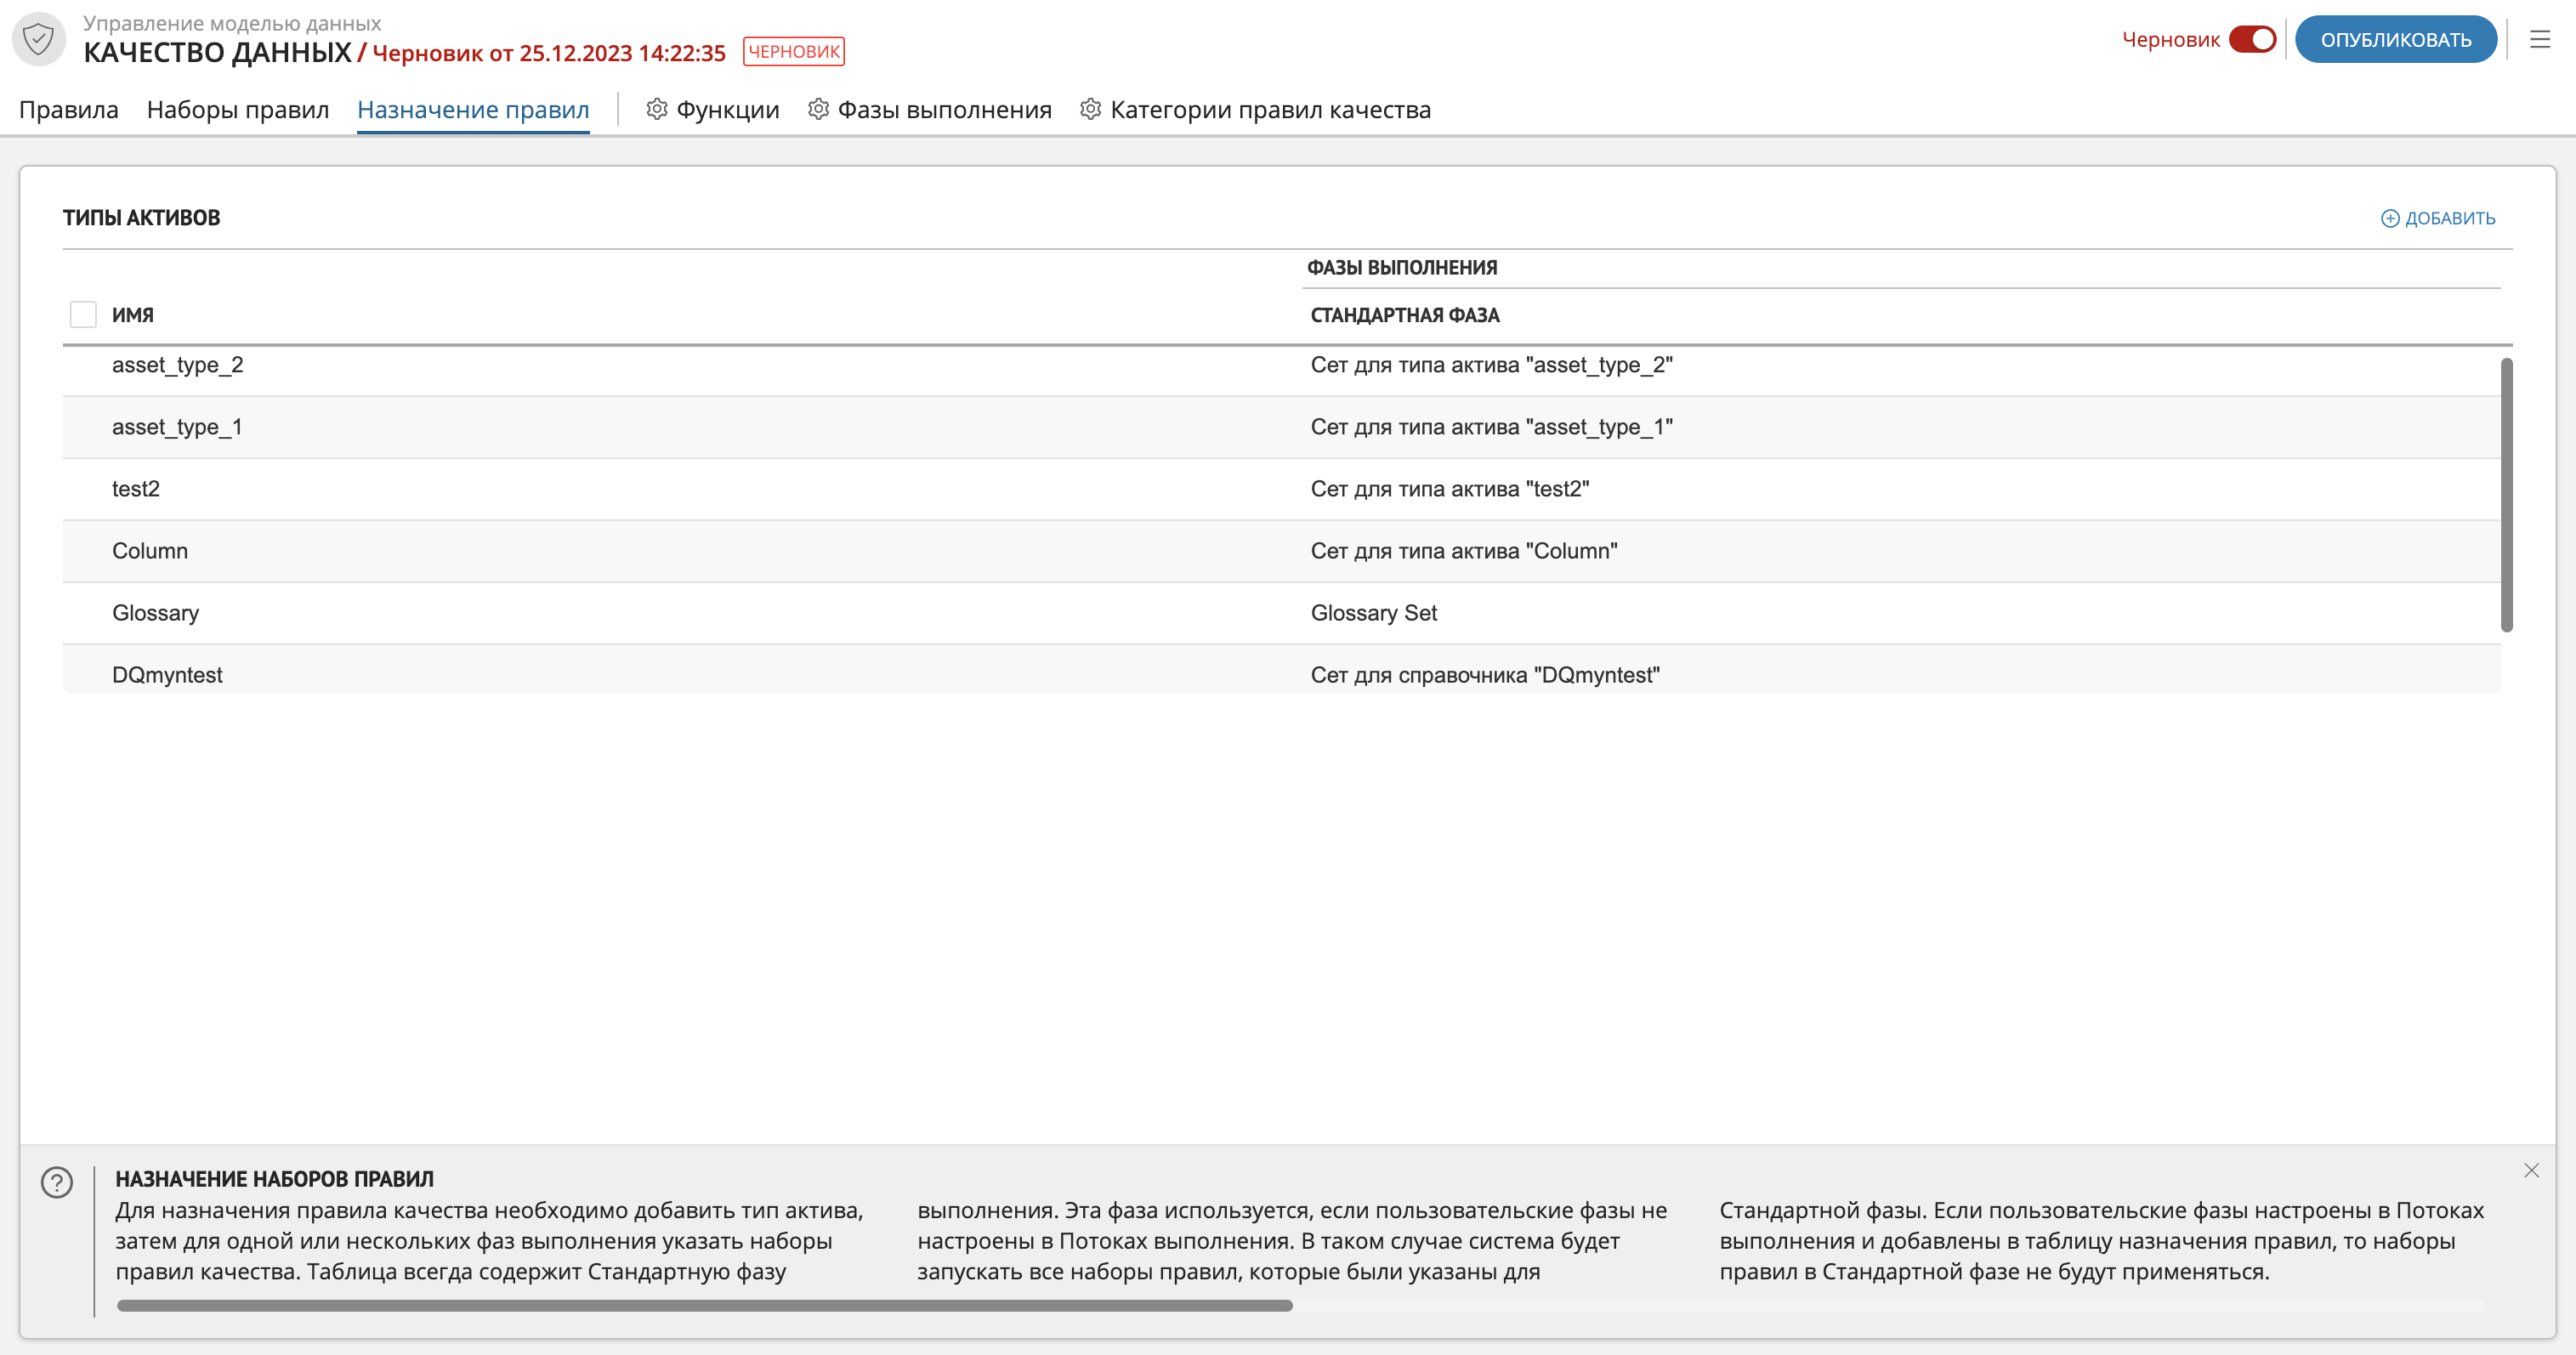2576x1355 pixels.
Task: Switch to the Правила tab
Action: pyautogui.click(x=68, y=109)
